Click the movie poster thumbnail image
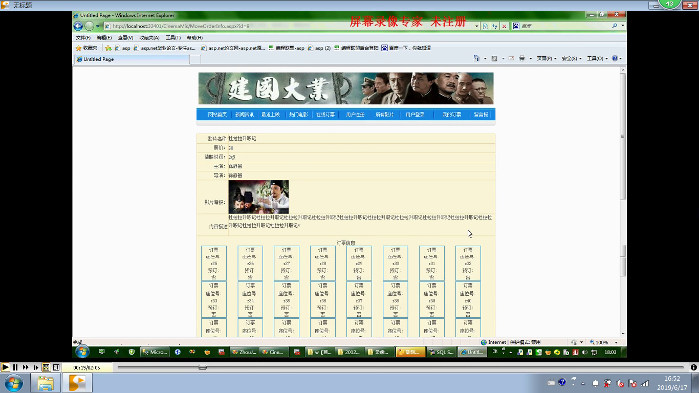Screen dimensions: 699x393 click(258, 197)
